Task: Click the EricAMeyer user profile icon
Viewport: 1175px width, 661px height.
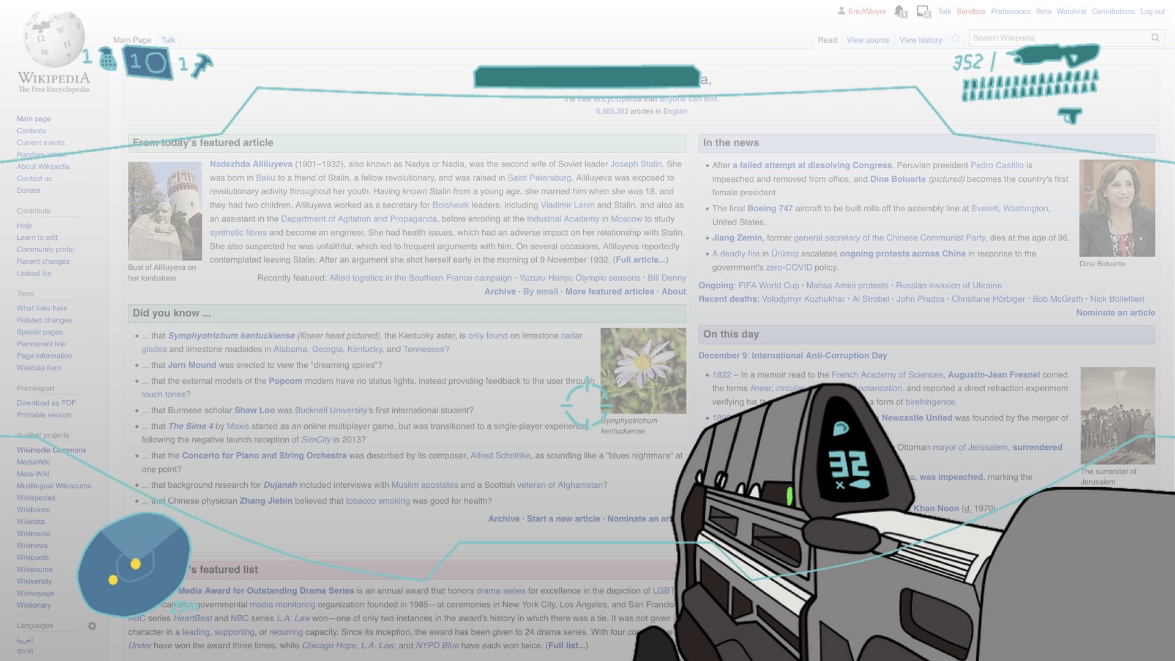Action: pos(841,11)
